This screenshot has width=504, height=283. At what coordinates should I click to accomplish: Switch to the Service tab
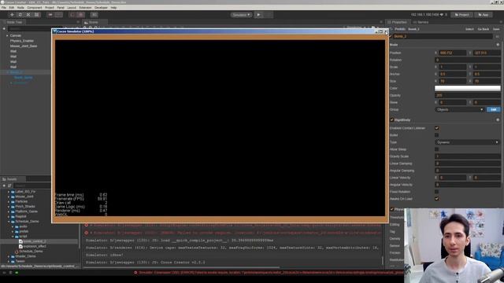pyautogui.click(x=421, y=22)
